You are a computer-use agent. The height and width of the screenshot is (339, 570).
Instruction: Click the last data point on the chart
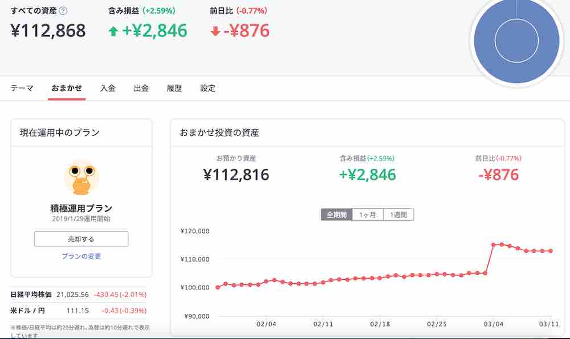(x=551, y=251)
